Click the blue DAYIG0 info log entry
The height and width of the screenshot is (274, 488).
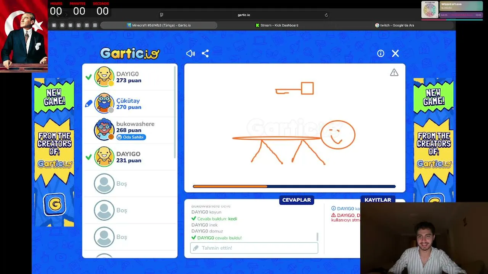(346, 209)
